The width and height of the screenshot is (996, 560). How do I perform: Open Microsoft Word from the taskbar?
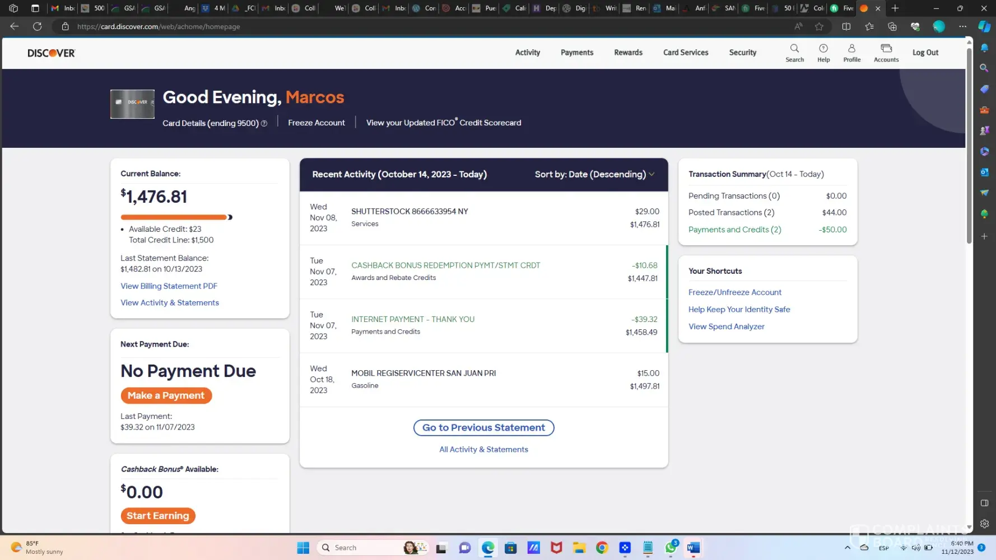[694, 548]
